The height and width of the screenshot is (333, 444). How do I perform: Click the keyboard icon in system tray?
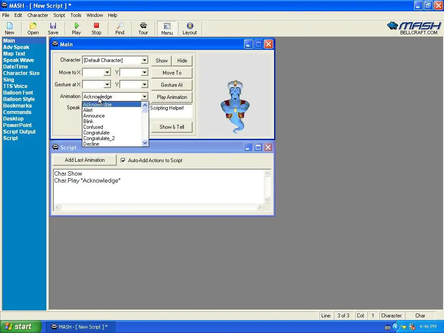click(388, 327)
